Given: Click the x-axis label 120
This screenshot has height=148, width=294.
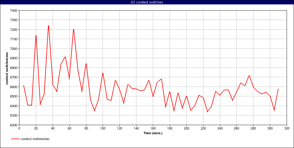Looking at the screenshot, I should click(x=119, y=128).
